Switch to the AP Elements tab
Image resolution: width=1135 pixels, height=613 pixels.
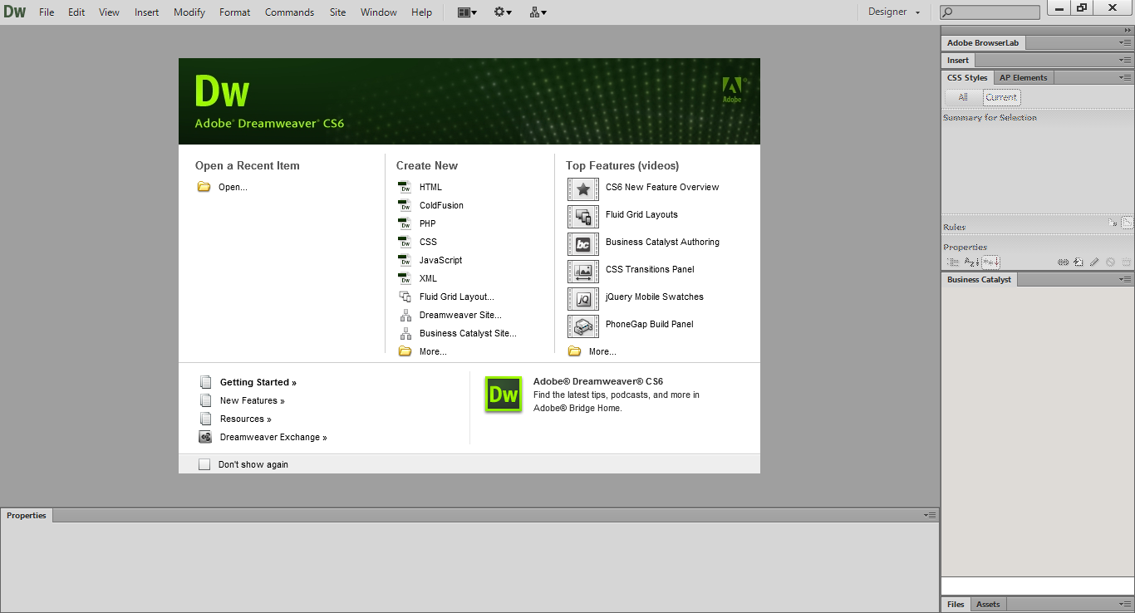click(x=1024, y=77)
